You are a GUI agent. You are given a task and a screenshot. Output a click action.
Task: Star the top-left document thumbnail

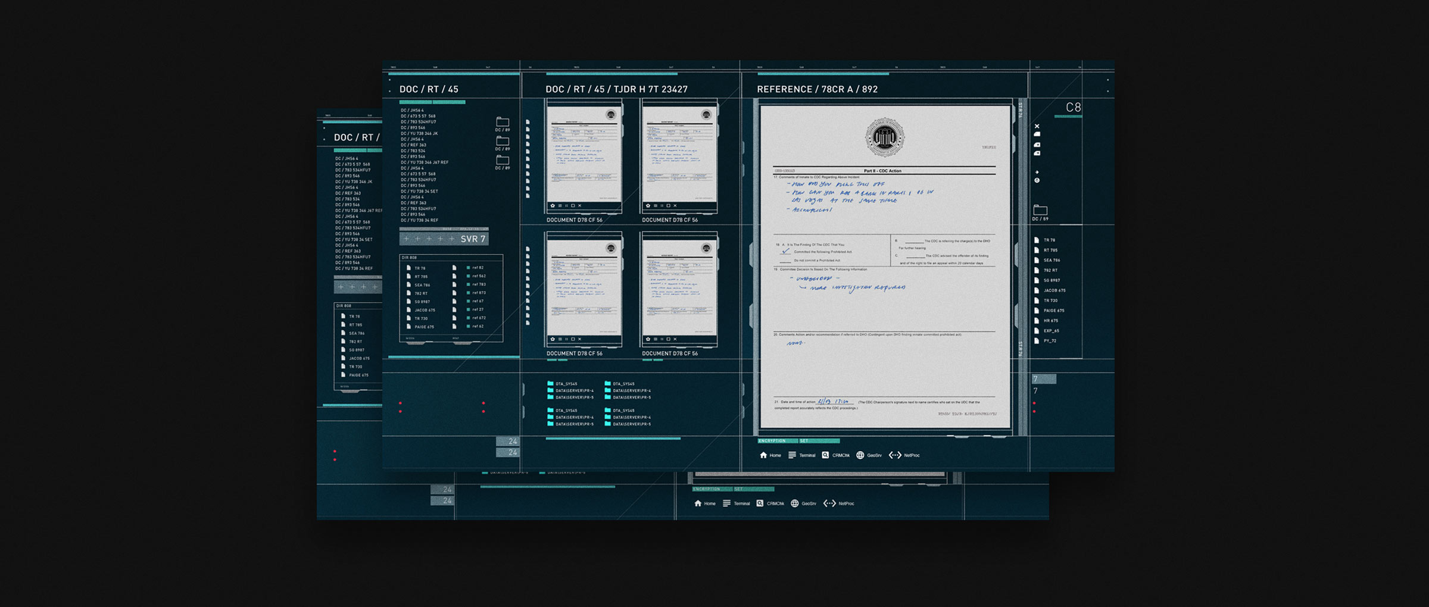(x=553, y=206)
